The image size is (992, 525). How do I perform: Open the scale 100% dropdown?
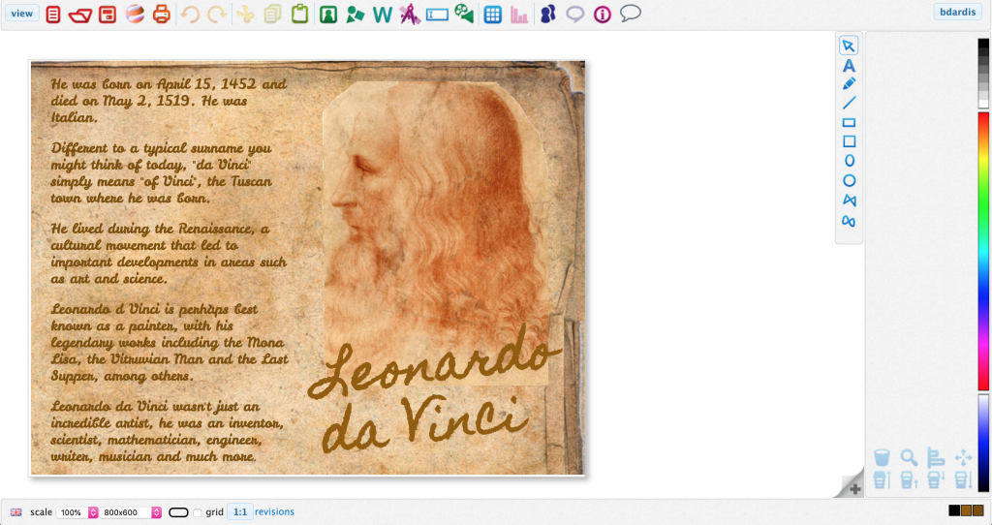click(77, 512)
